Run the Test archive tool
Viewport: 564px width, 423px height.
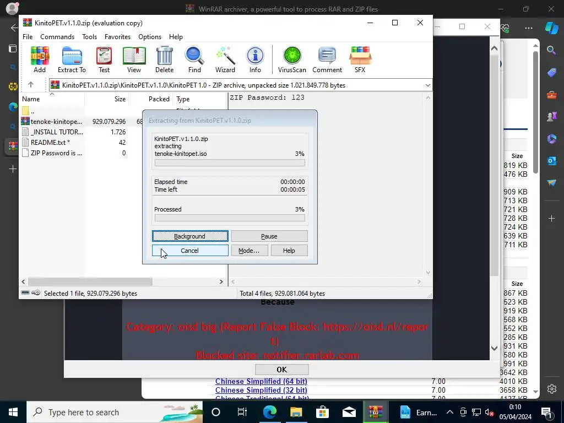point(104,59)
